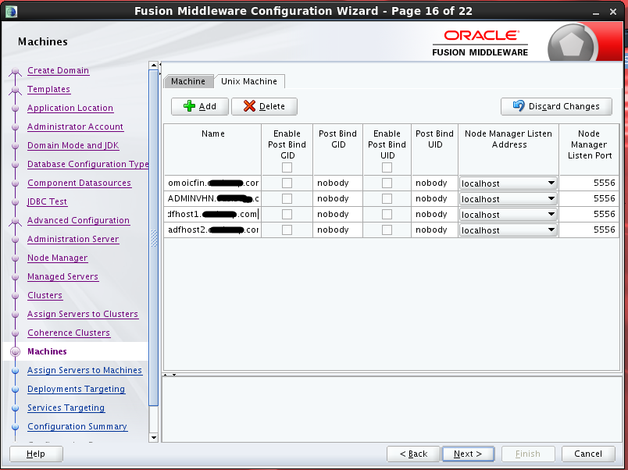Screen dimensions: 628x470
Task: Select the ADMINVHN machine name cell
Action: pyautogui.click(x=212, y=198)
